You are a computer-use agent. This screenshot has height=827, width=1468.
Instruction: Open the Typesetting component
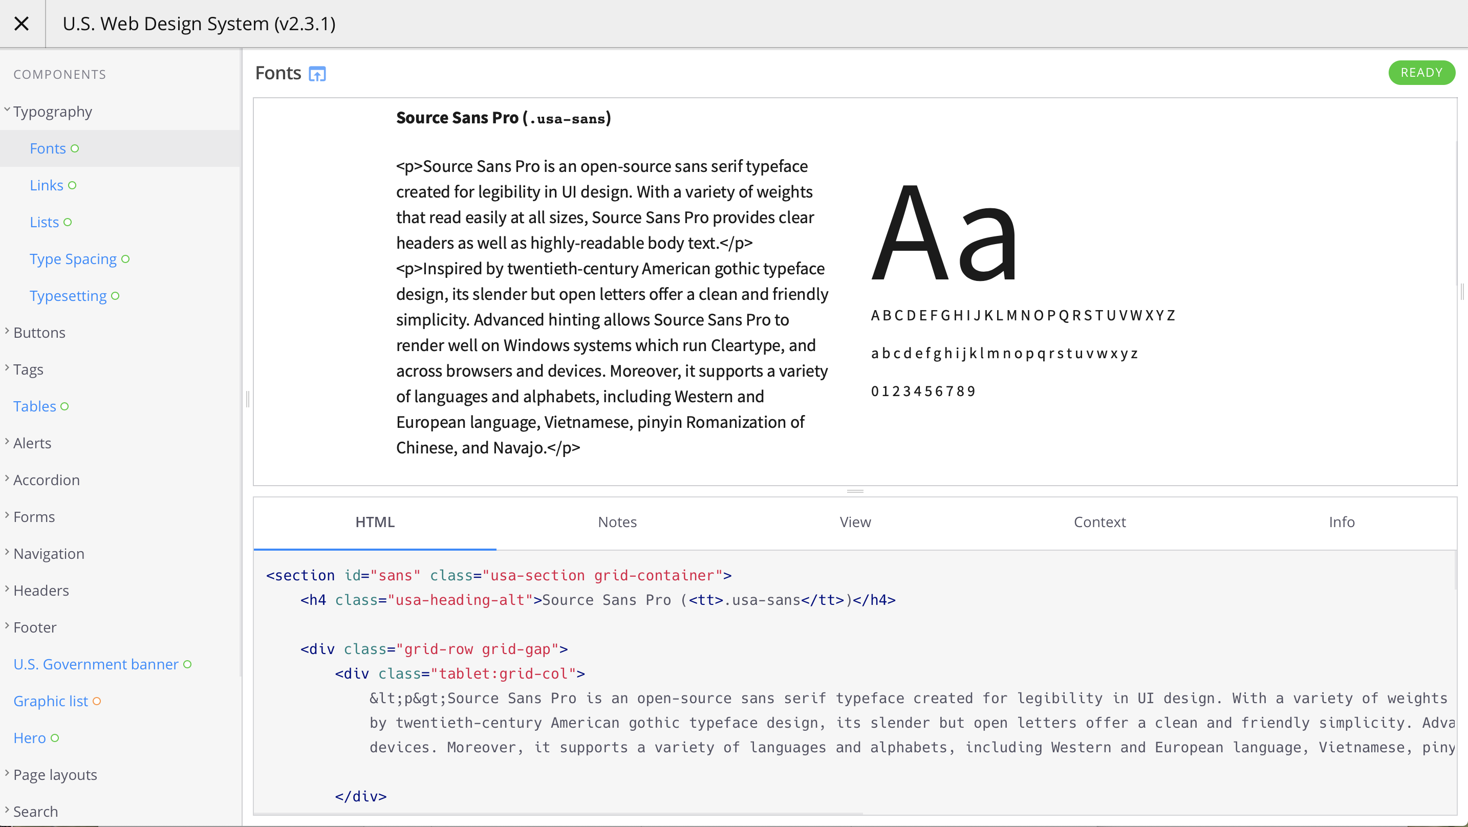[68, 296]
